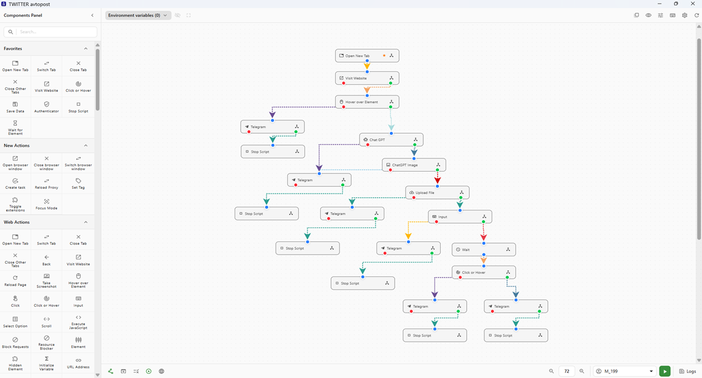Viewport: 702px width, 378px height.
Task: Select Scroll action in Web Actions
Action: 47,322
